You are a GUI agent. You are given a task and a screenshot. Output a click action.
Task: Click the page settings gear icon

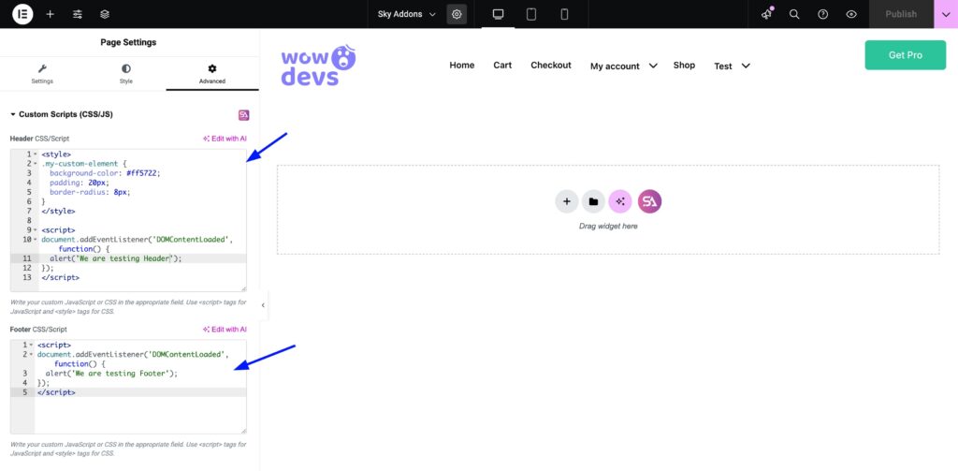click(x=457, y=14)
